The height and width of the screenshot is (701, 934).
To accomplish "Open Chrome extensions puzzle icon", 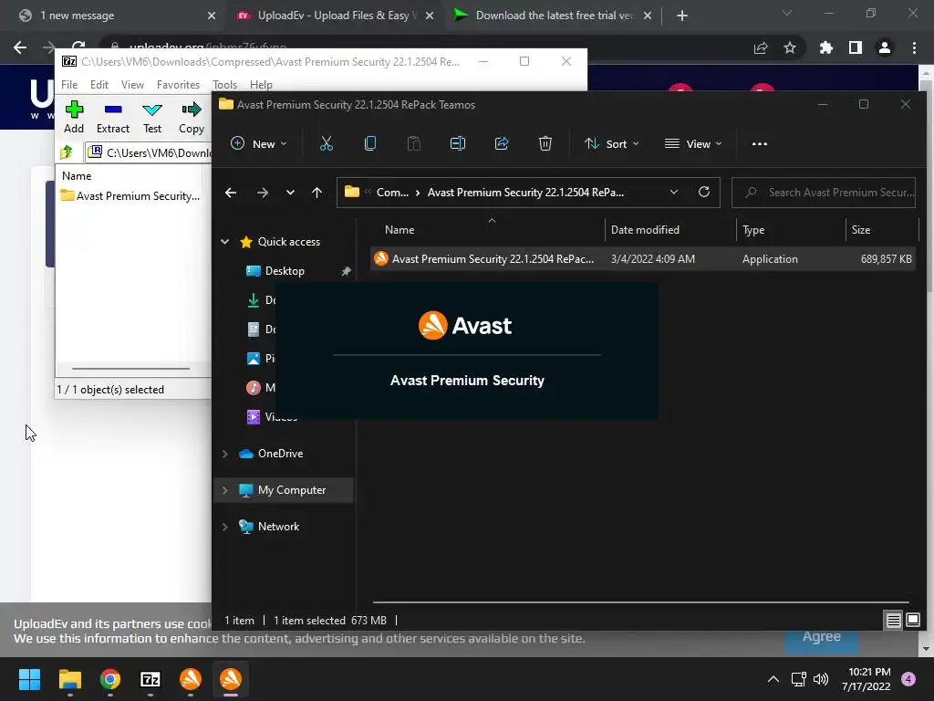I will (825, 47).
